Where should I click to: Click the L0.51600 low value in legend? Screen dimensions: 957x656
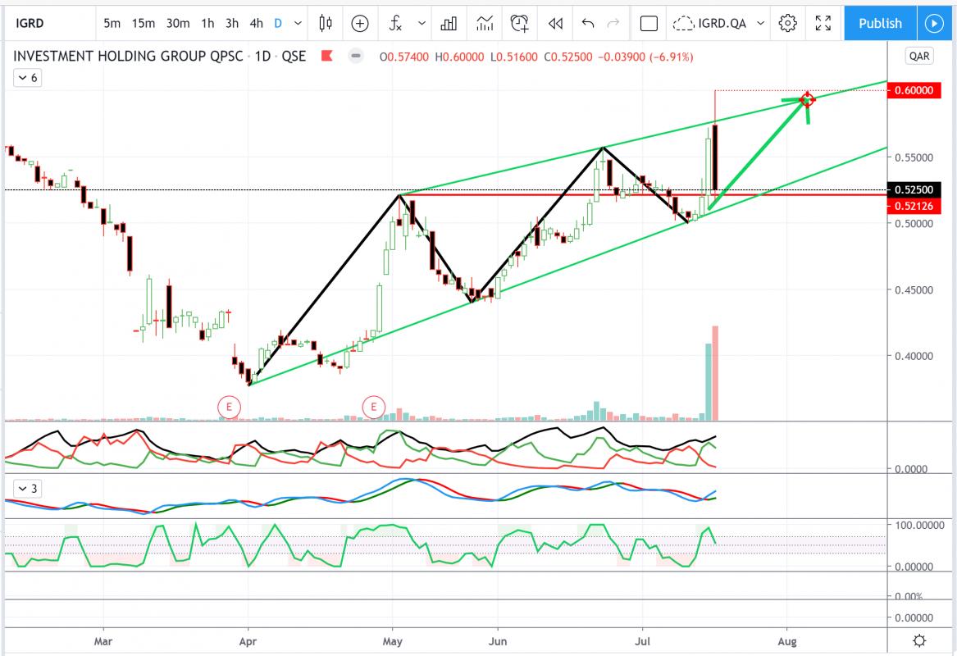tap(514, 57)
